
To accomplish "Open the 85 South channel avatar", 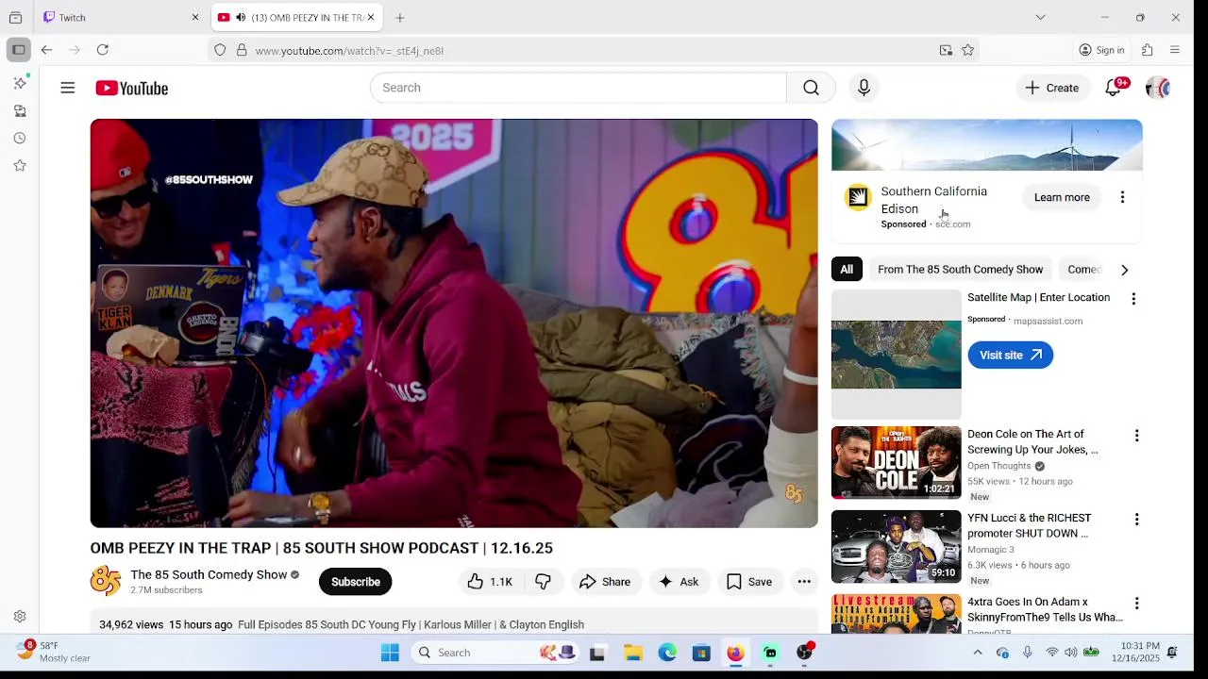I will pos(106,581).
